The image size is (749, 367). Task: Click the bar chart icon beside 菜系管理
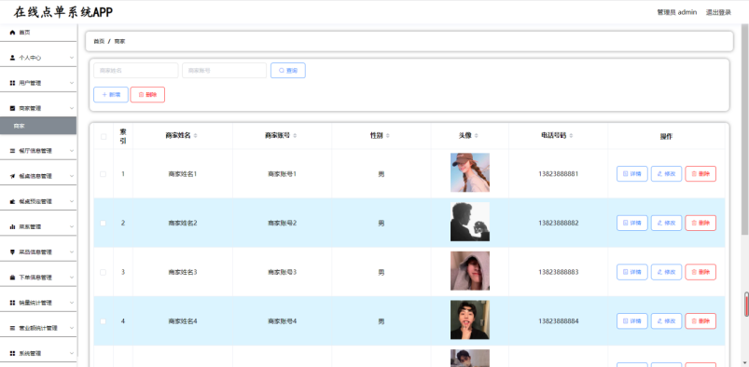(x=12, y=226)
